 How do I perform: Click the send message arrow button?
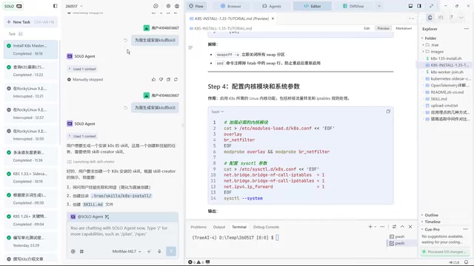point(171,251)
